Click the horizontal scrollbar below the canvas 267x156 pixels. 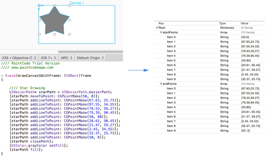pos(90,52)
